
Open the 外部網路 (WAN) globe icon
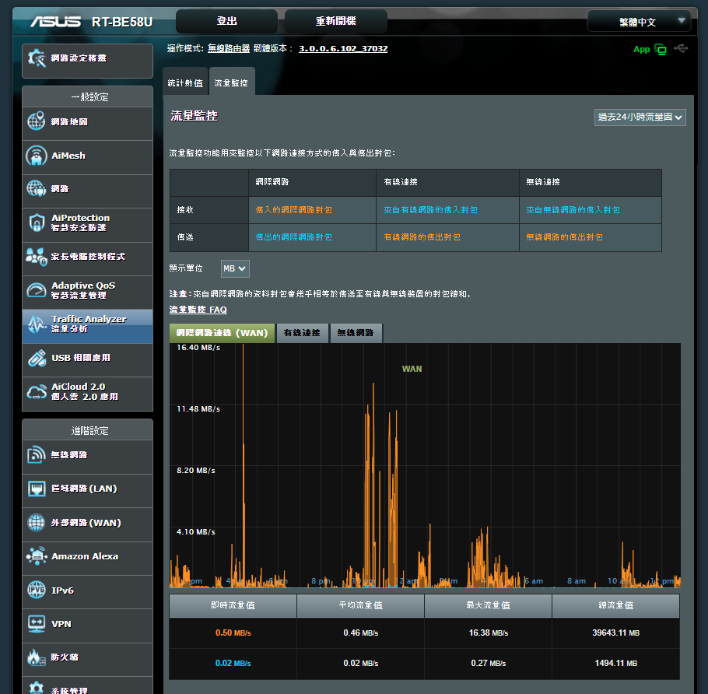point(36,522)
